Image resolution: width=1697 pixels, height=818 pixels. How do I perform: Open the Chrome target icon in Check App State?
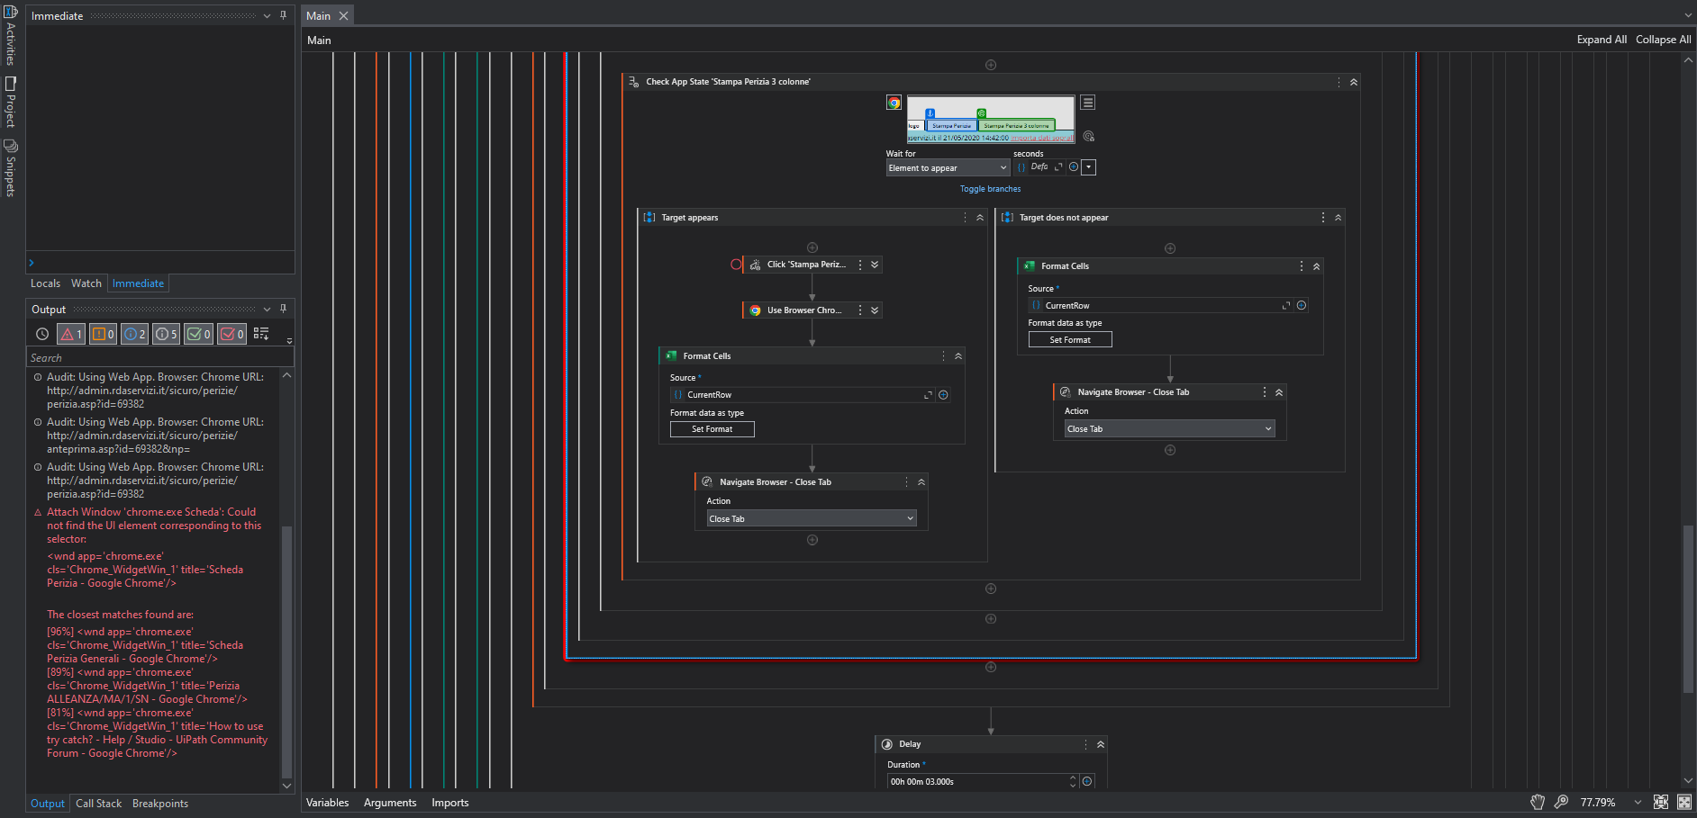coord(894,102)
